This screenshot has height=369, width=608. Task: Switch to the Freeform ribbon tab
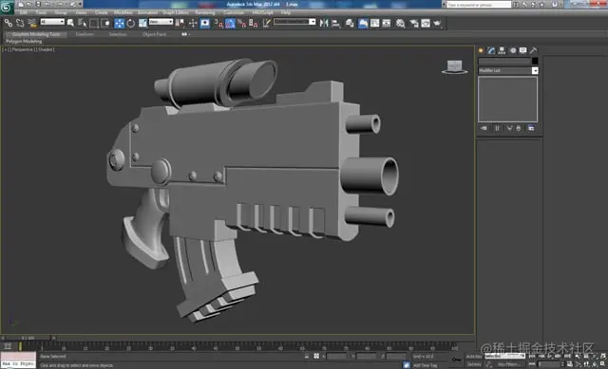click(85, 34)
